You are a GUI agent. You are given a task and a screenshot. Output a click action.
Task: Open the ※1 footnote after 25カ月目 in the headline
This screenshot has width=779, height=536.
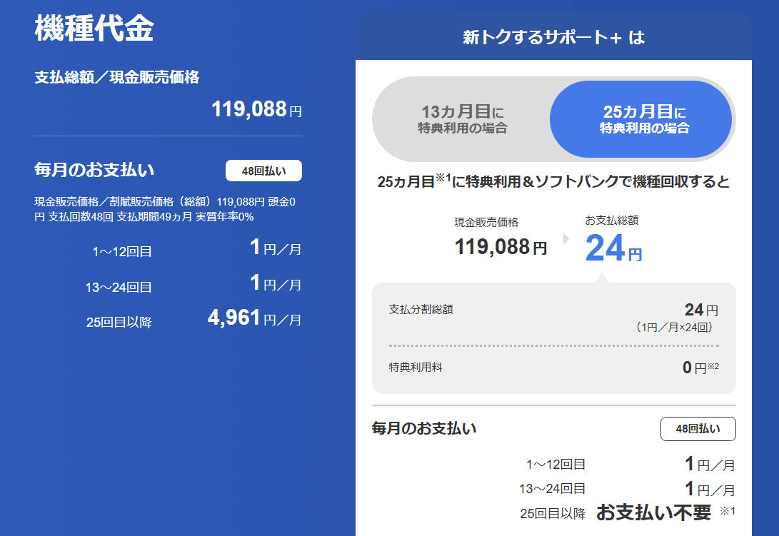tap(443, 178)
